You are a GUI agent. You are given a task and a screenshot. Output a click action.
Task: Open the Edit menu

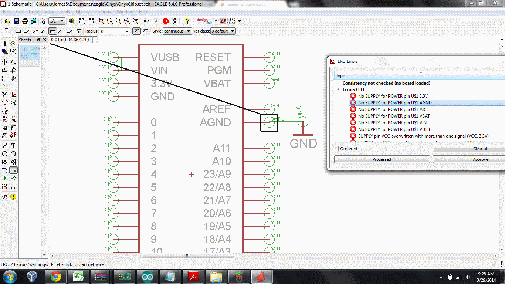click(x=19, y=12)
